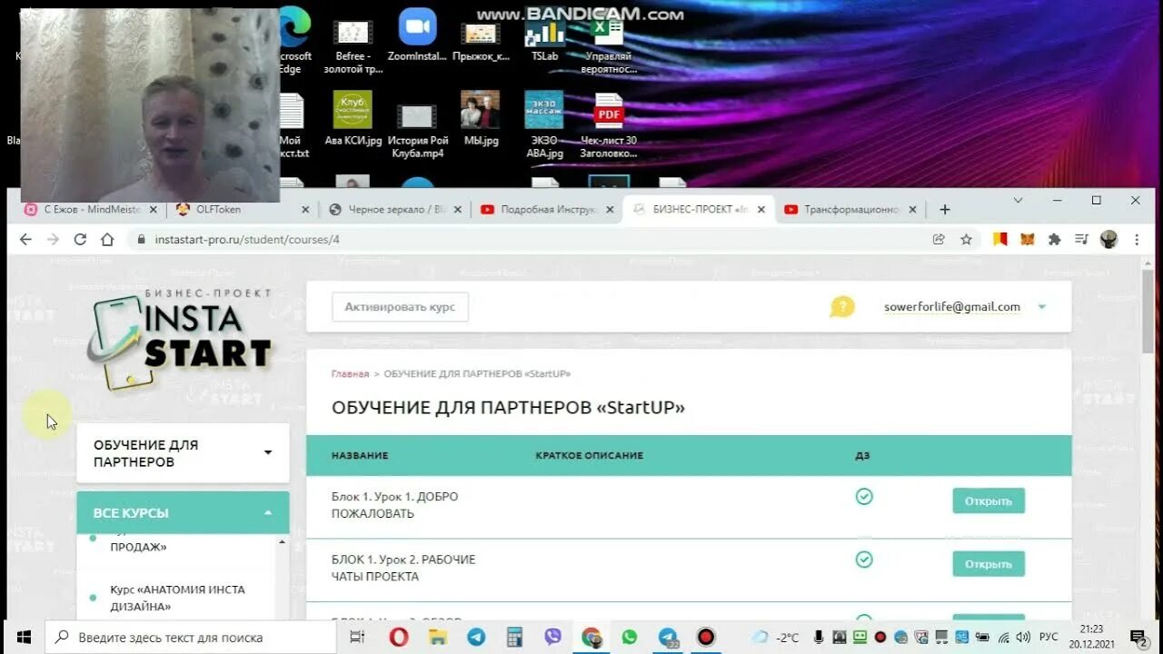Click the lesson title Блок 1. Урок 1. ДОБРО ПОЖАЛОВАТЬ

394,505
